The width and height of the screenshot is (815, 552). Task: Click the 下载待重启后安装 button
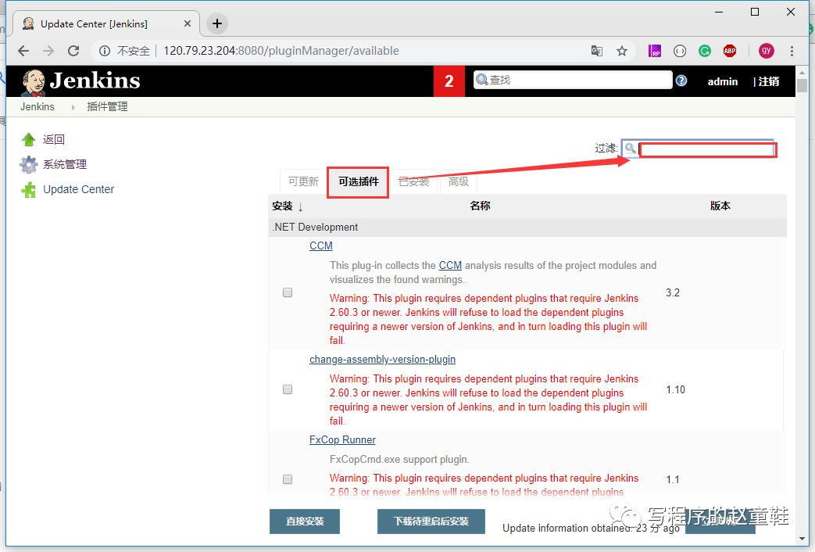[x=431, y=522]
